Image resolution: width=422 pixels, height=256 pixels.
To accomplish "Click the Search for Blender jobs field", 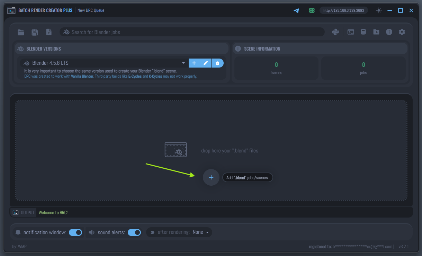I will click(192, 32).
